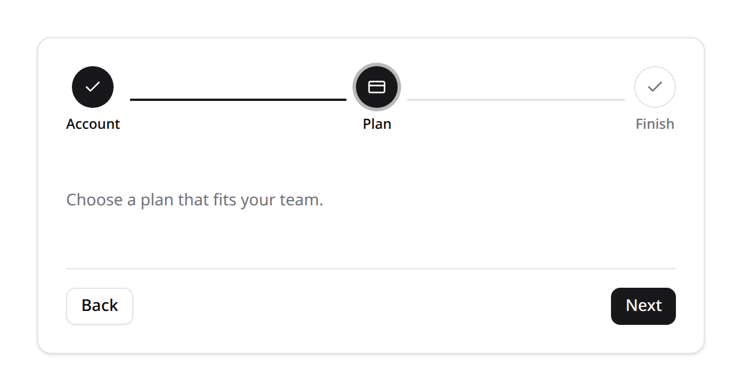Viewport: 742px width, 391px height.
Task: Select the "Plan" step label
Action: 377,124
